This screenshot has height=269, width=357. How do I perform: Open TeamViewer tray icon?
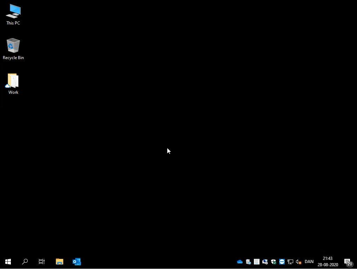click(282, 262)
